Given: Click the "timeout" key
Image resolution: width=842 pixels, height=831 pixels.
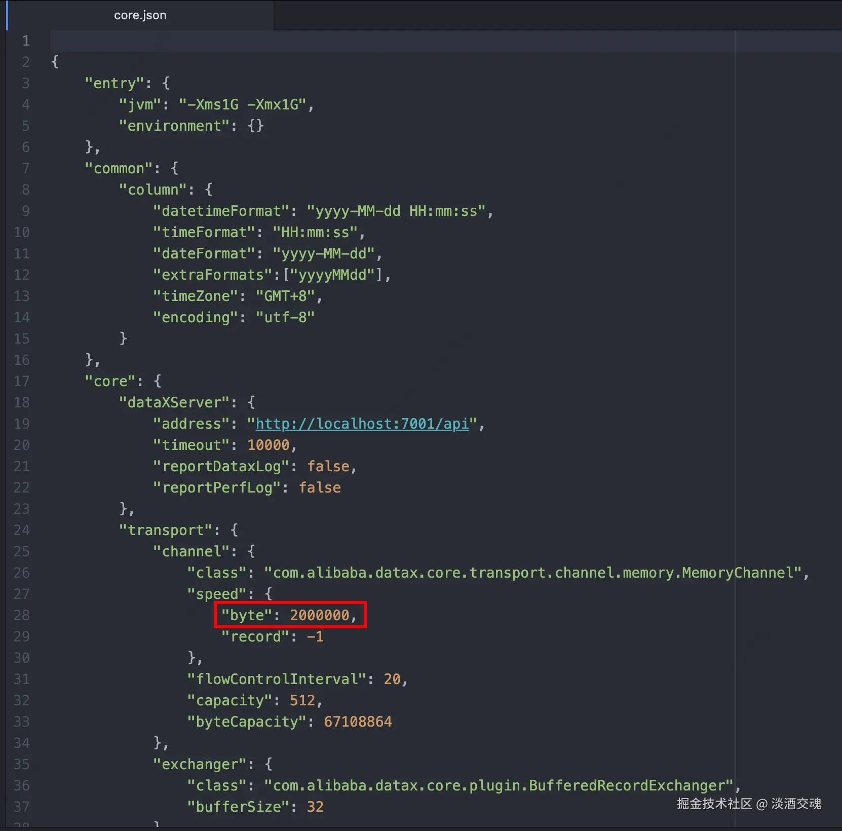Looking at the screenshot, I should [191, 445].
